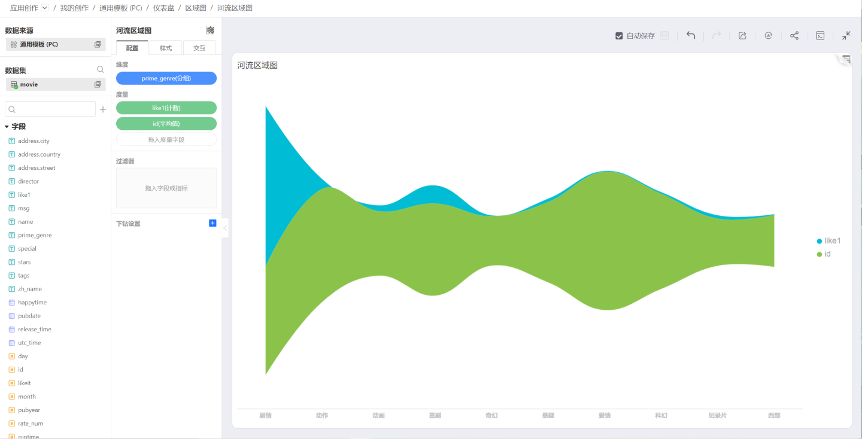Click the plus icon beside field search
This screenshot has height=439, width=862.
coord(103,109)
